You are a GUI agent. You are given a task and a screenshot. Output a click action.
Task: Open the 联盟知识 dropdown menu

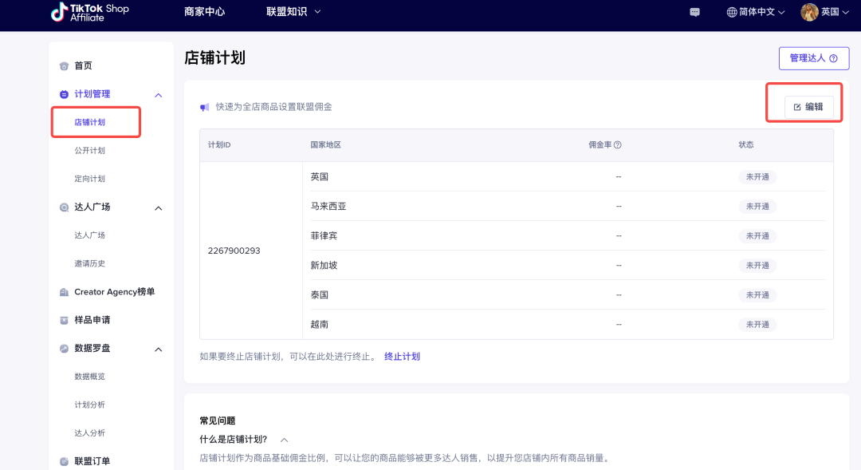pyautogui.click(x=293, y=12)
